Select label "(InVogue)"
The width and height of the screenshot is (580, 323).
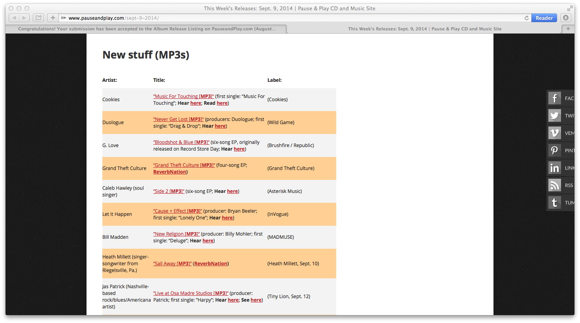278,214
